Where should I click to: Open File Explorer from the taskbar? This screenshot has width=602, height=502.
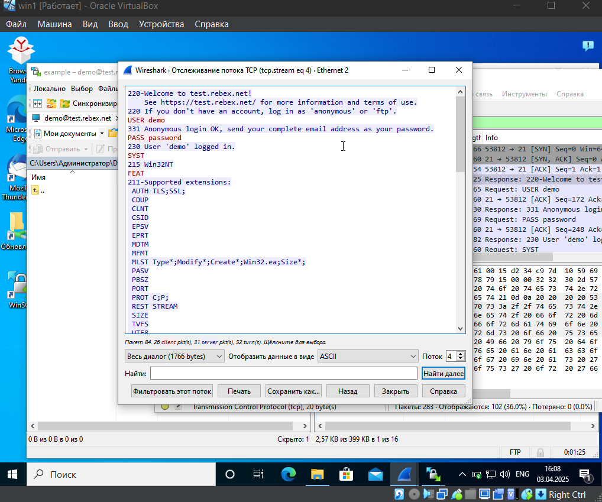318,475
